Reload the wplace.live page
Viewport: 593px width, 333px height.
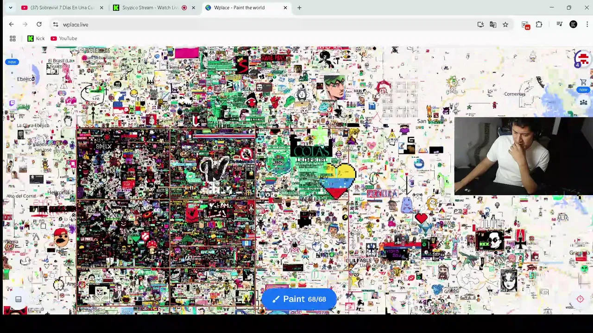click(39, 25)
